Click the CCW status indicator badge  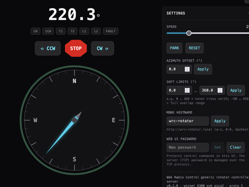[x=48, y=31]
